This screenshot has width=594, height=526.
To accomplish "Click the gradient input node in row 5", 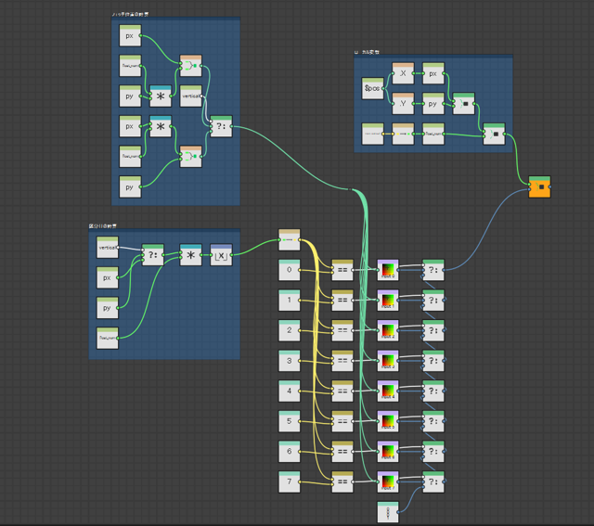I will tap(387, 422).
